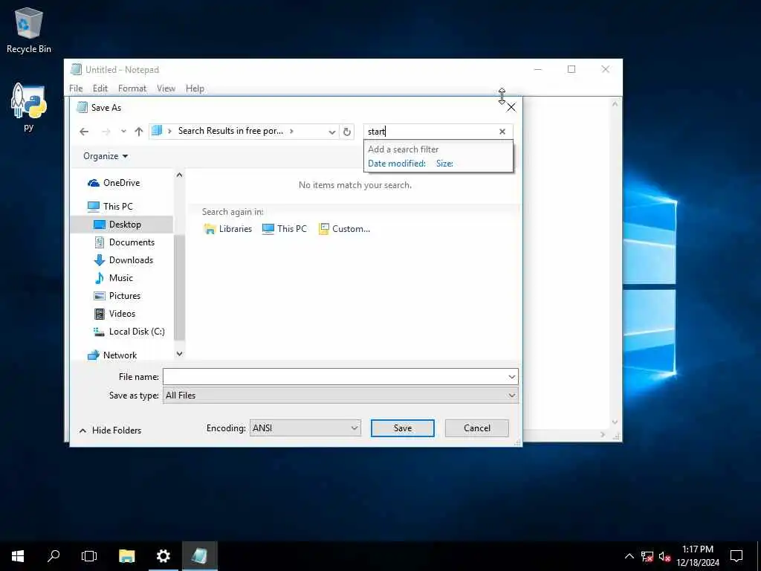Open the Edit menu in Notepad

(x=100, y=88)
